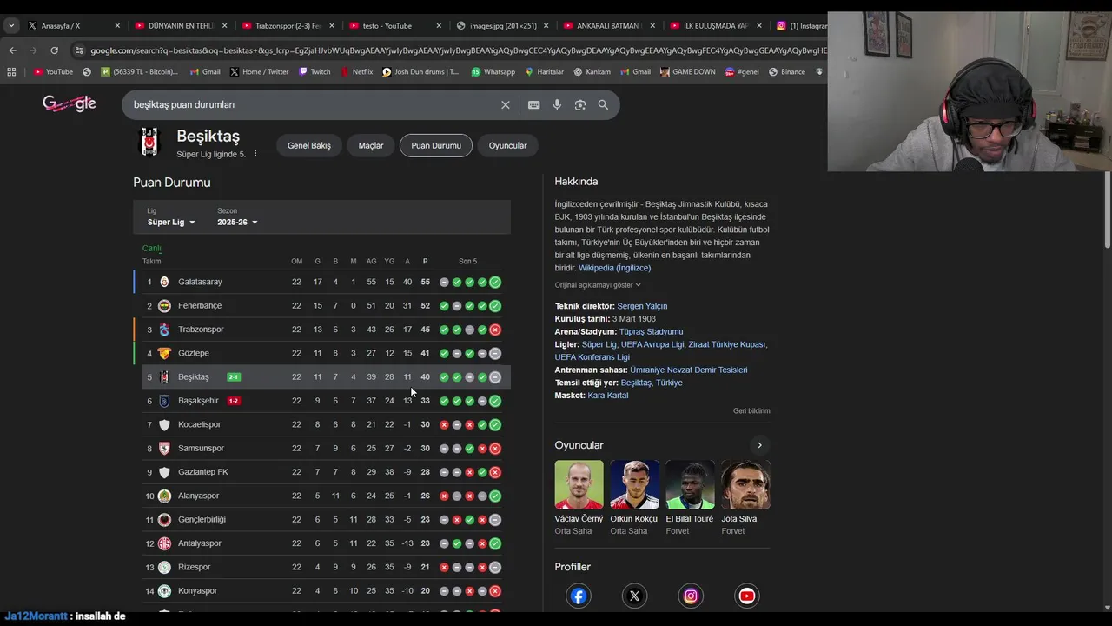Click Gaziantep FK in the standings

203,472
